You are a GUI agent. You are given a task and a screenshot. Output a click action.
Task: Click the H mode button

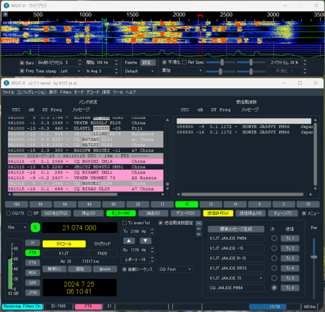tap(32, 243)
